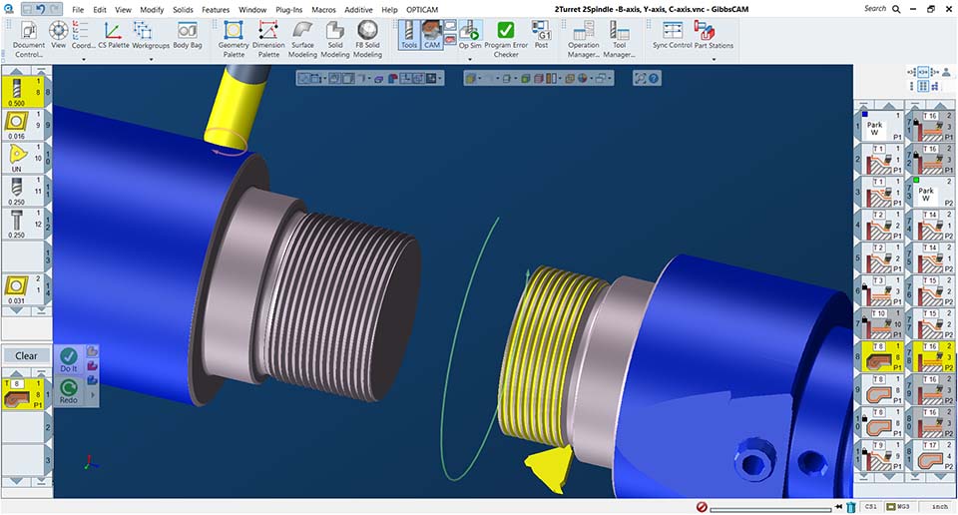958x515 pixels.
Task: Open the Geometry Palette
Action: [234, 39]
